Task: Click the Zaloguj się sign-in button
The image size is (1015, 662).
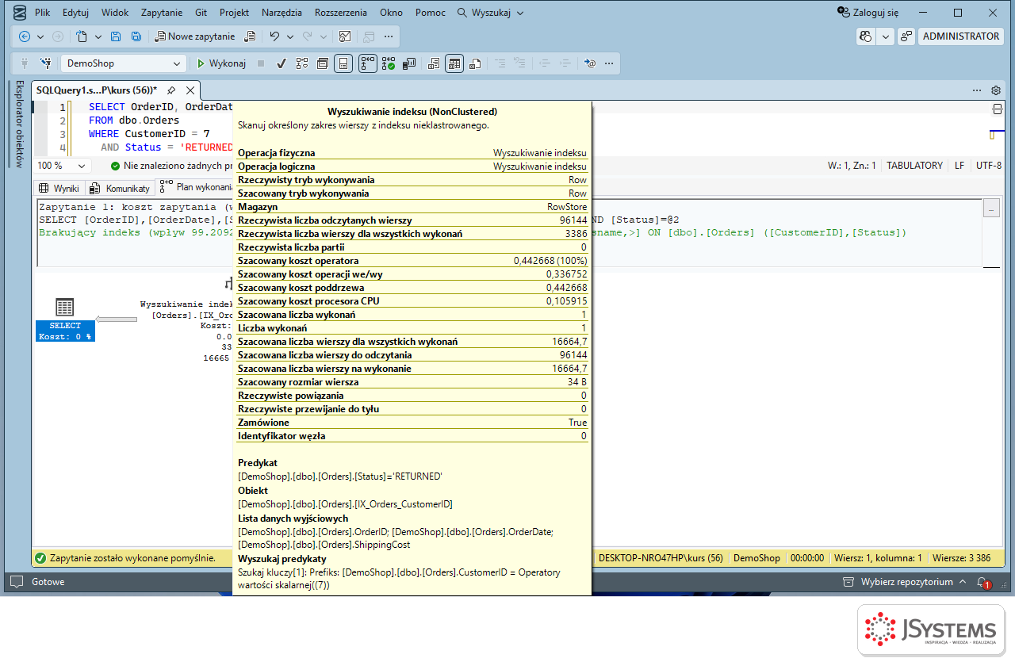Action: (869, 13)
